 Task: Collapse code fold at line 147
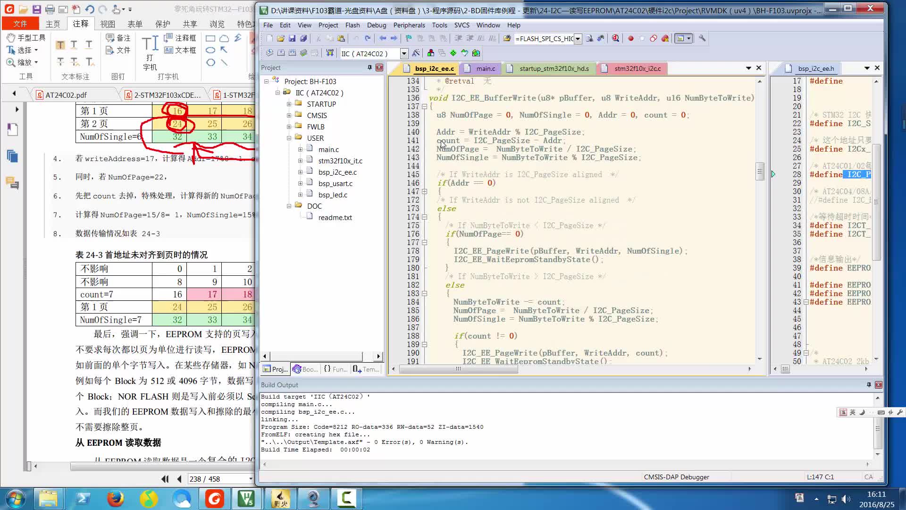pos(424,192)
